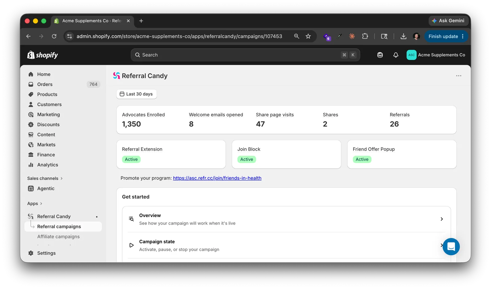Go to Orders in the sidebar

point(45,84)
